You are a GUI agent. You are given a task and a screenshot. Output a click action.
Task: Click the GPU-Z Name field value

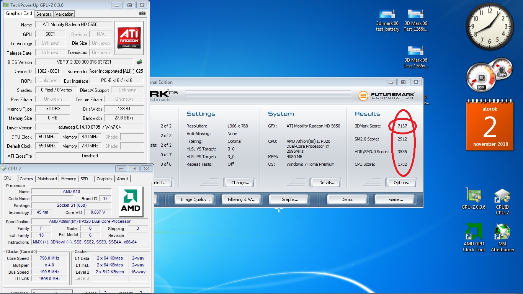coord(74,24)
